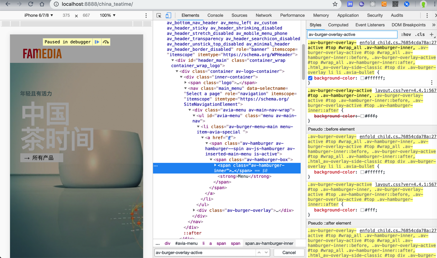
Task: Open the JH extension icon
Action: pos(350,4)
